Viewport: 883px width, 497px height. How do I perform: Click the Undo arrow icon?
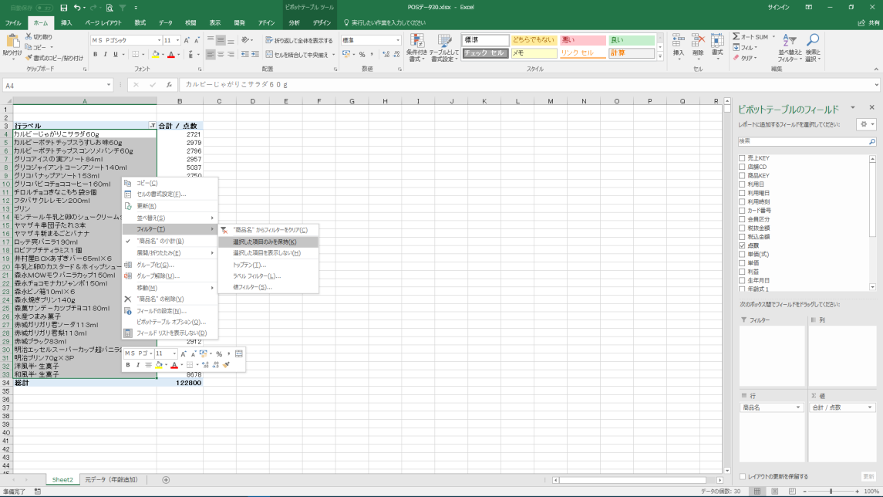[x=77, y=8]
